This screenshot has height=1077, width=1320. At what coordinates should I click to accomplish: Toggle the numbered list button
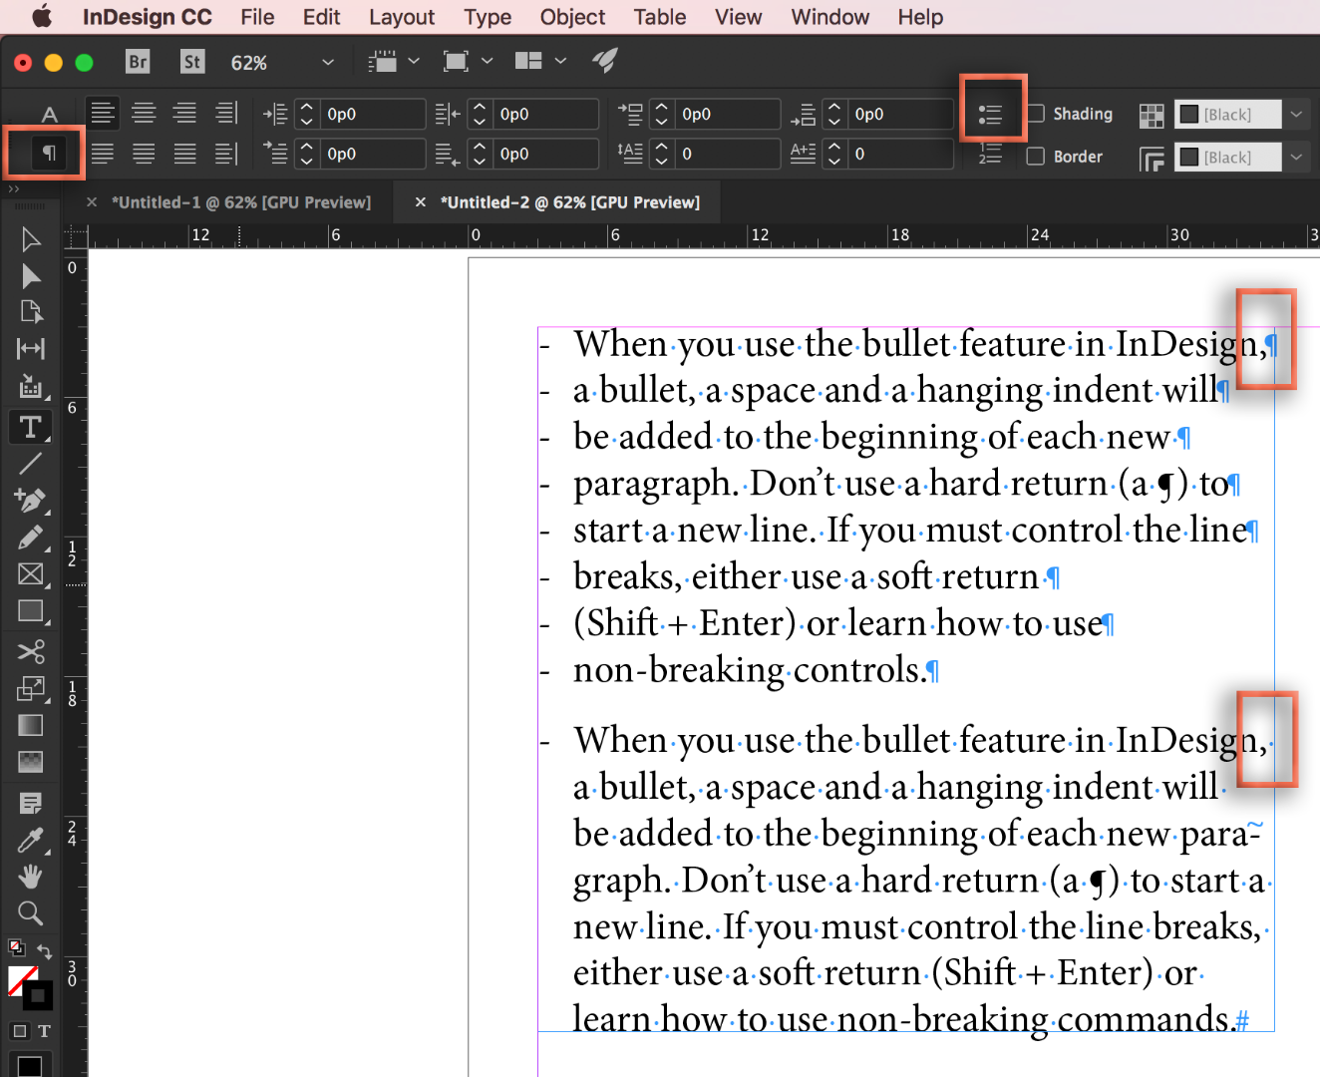(x=990, y=155)
